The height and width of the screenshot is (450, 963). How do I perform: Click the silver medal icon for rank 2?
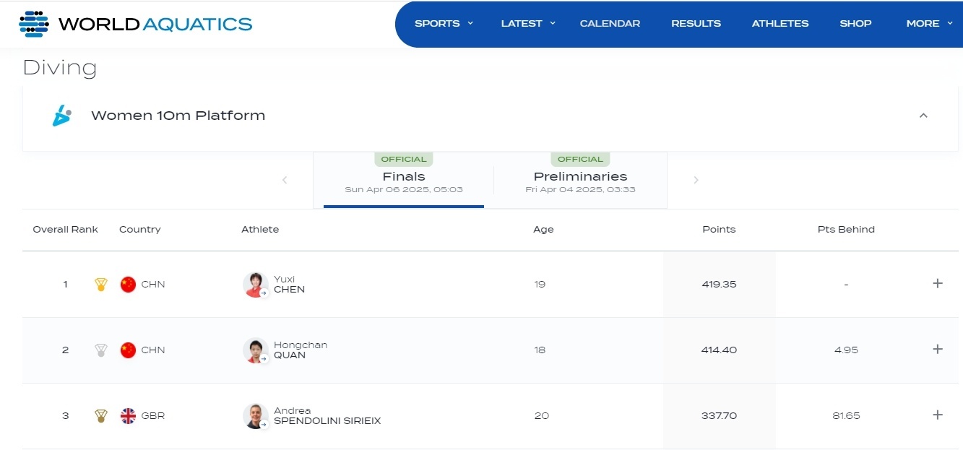pyautogui.click(x=101, y=350)
